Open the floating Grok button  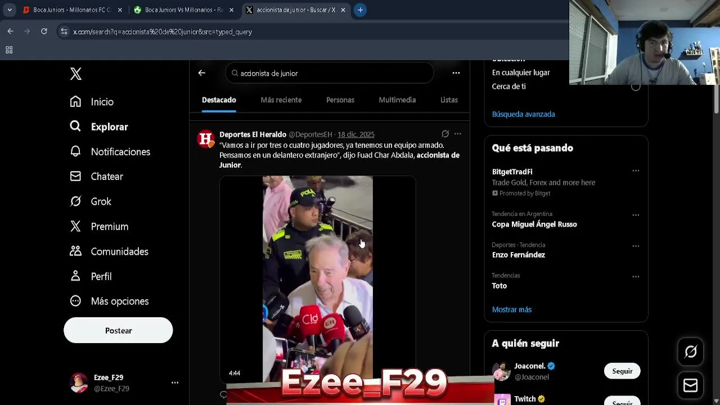pyautogui.click(x=691, y=352)
